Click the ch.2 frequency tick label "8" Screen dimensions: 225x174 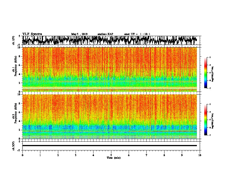20,103
